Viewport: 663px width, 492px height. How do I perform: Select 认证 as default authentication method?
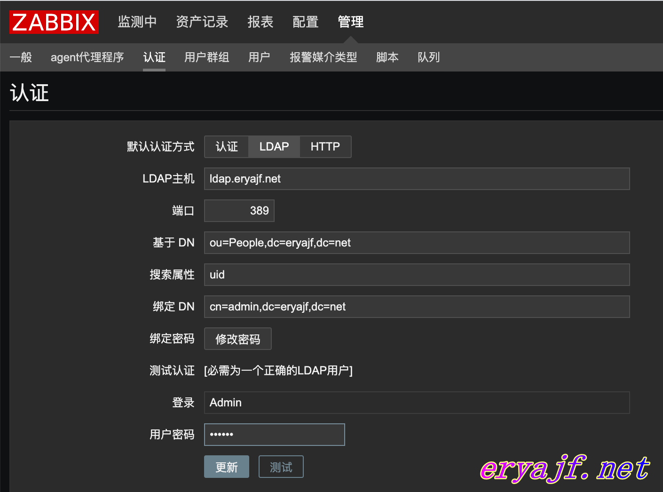pyautogui.click(x=227, y=147)
